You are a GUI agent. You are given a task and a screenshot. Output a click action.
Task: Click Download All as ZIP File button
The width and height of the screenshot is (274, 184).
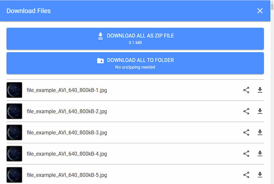[x=135, y=39]
